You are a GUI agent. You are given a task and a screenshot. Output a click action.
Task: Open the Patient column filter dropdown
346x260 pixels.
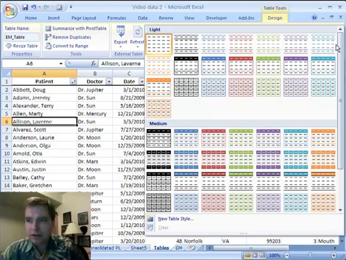[x=74, y=82]
